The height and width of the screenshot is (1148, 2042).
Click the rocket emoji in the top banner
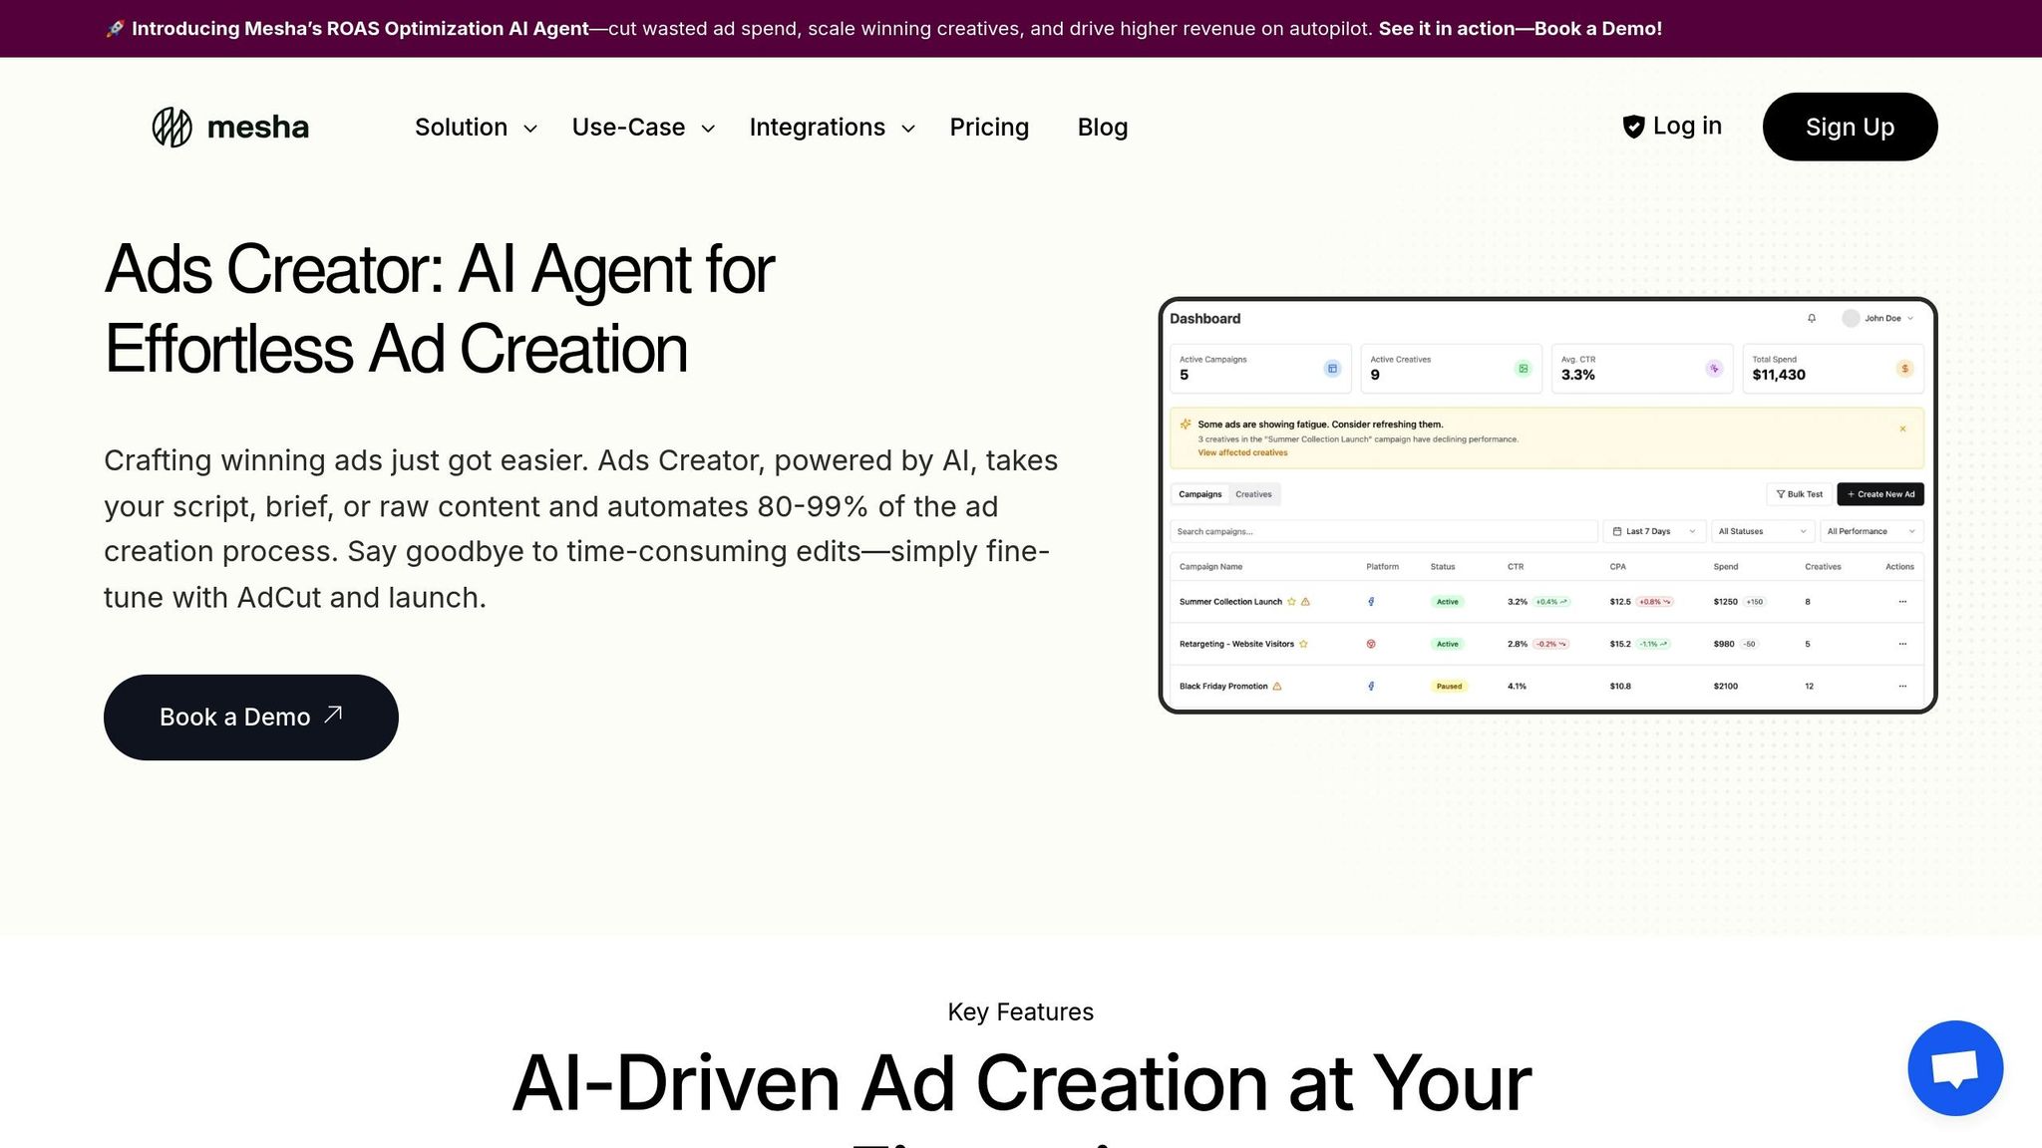pyautogui.click(x=115, y=29)
